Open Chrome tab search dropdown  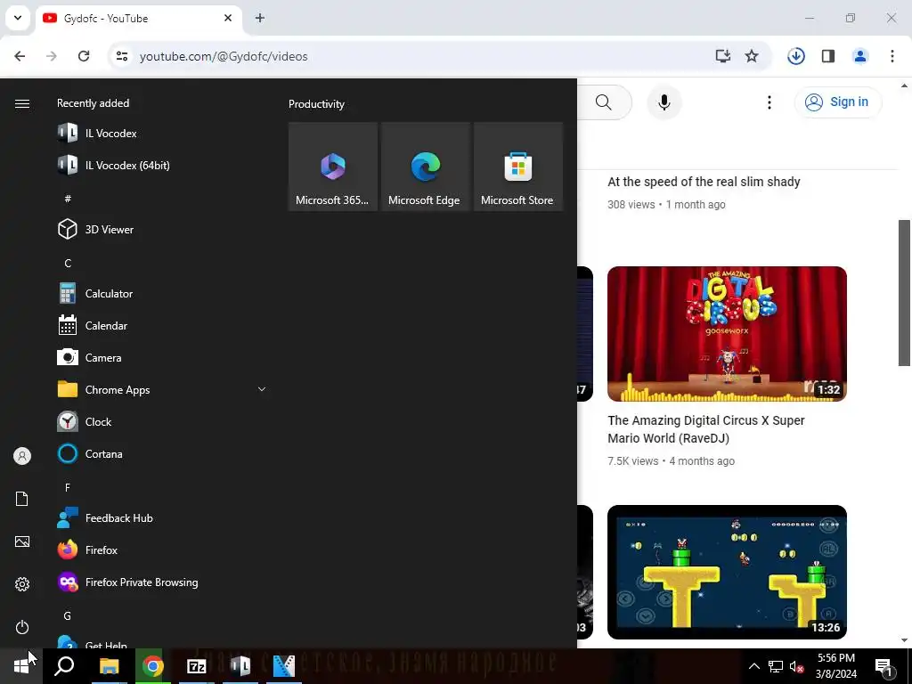18,18
